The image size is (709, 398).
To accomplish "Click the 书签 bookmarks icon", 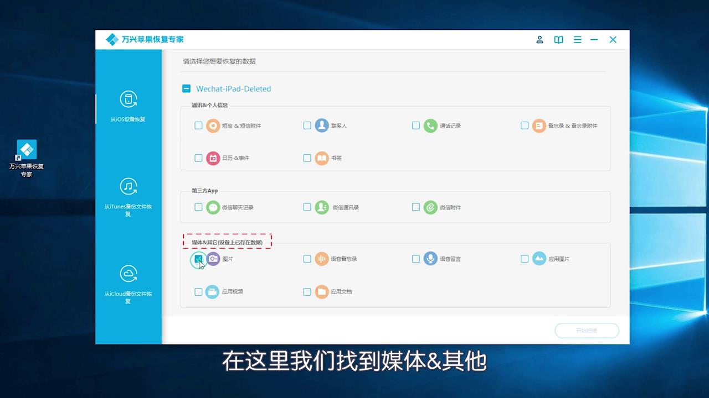I will click(322, 158).
